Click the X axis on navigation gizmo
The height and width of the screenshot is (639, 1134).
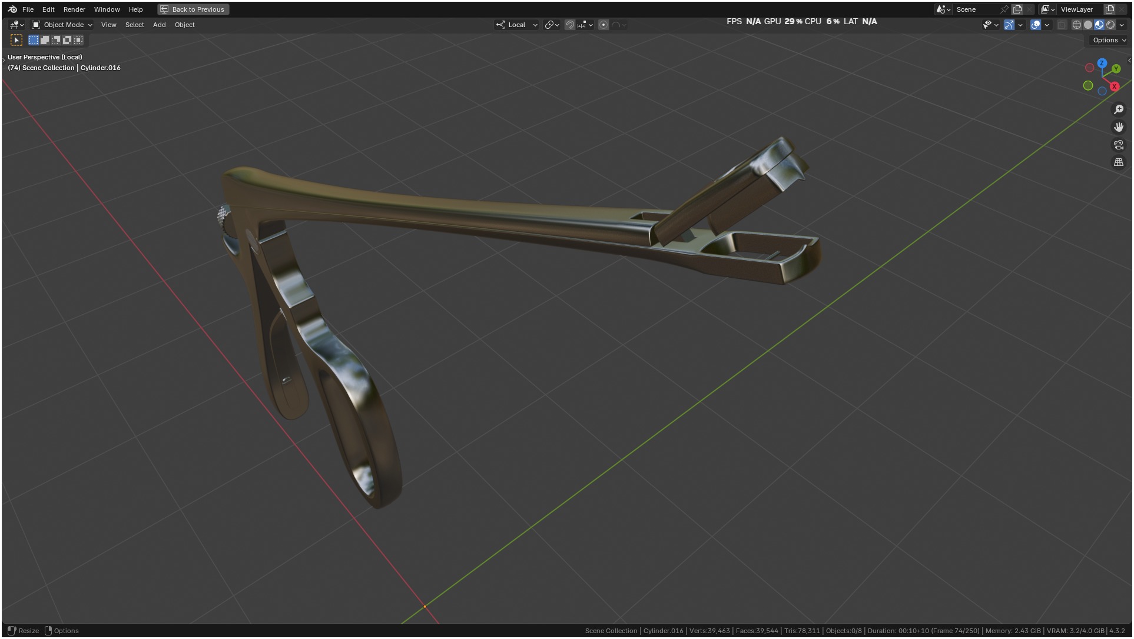pyautogui.click(x=1114, y=86)
